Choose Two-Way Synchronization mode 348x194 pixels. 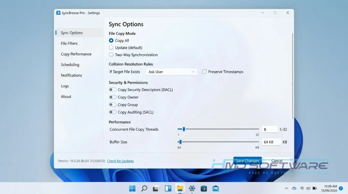[x=111, y=55]
